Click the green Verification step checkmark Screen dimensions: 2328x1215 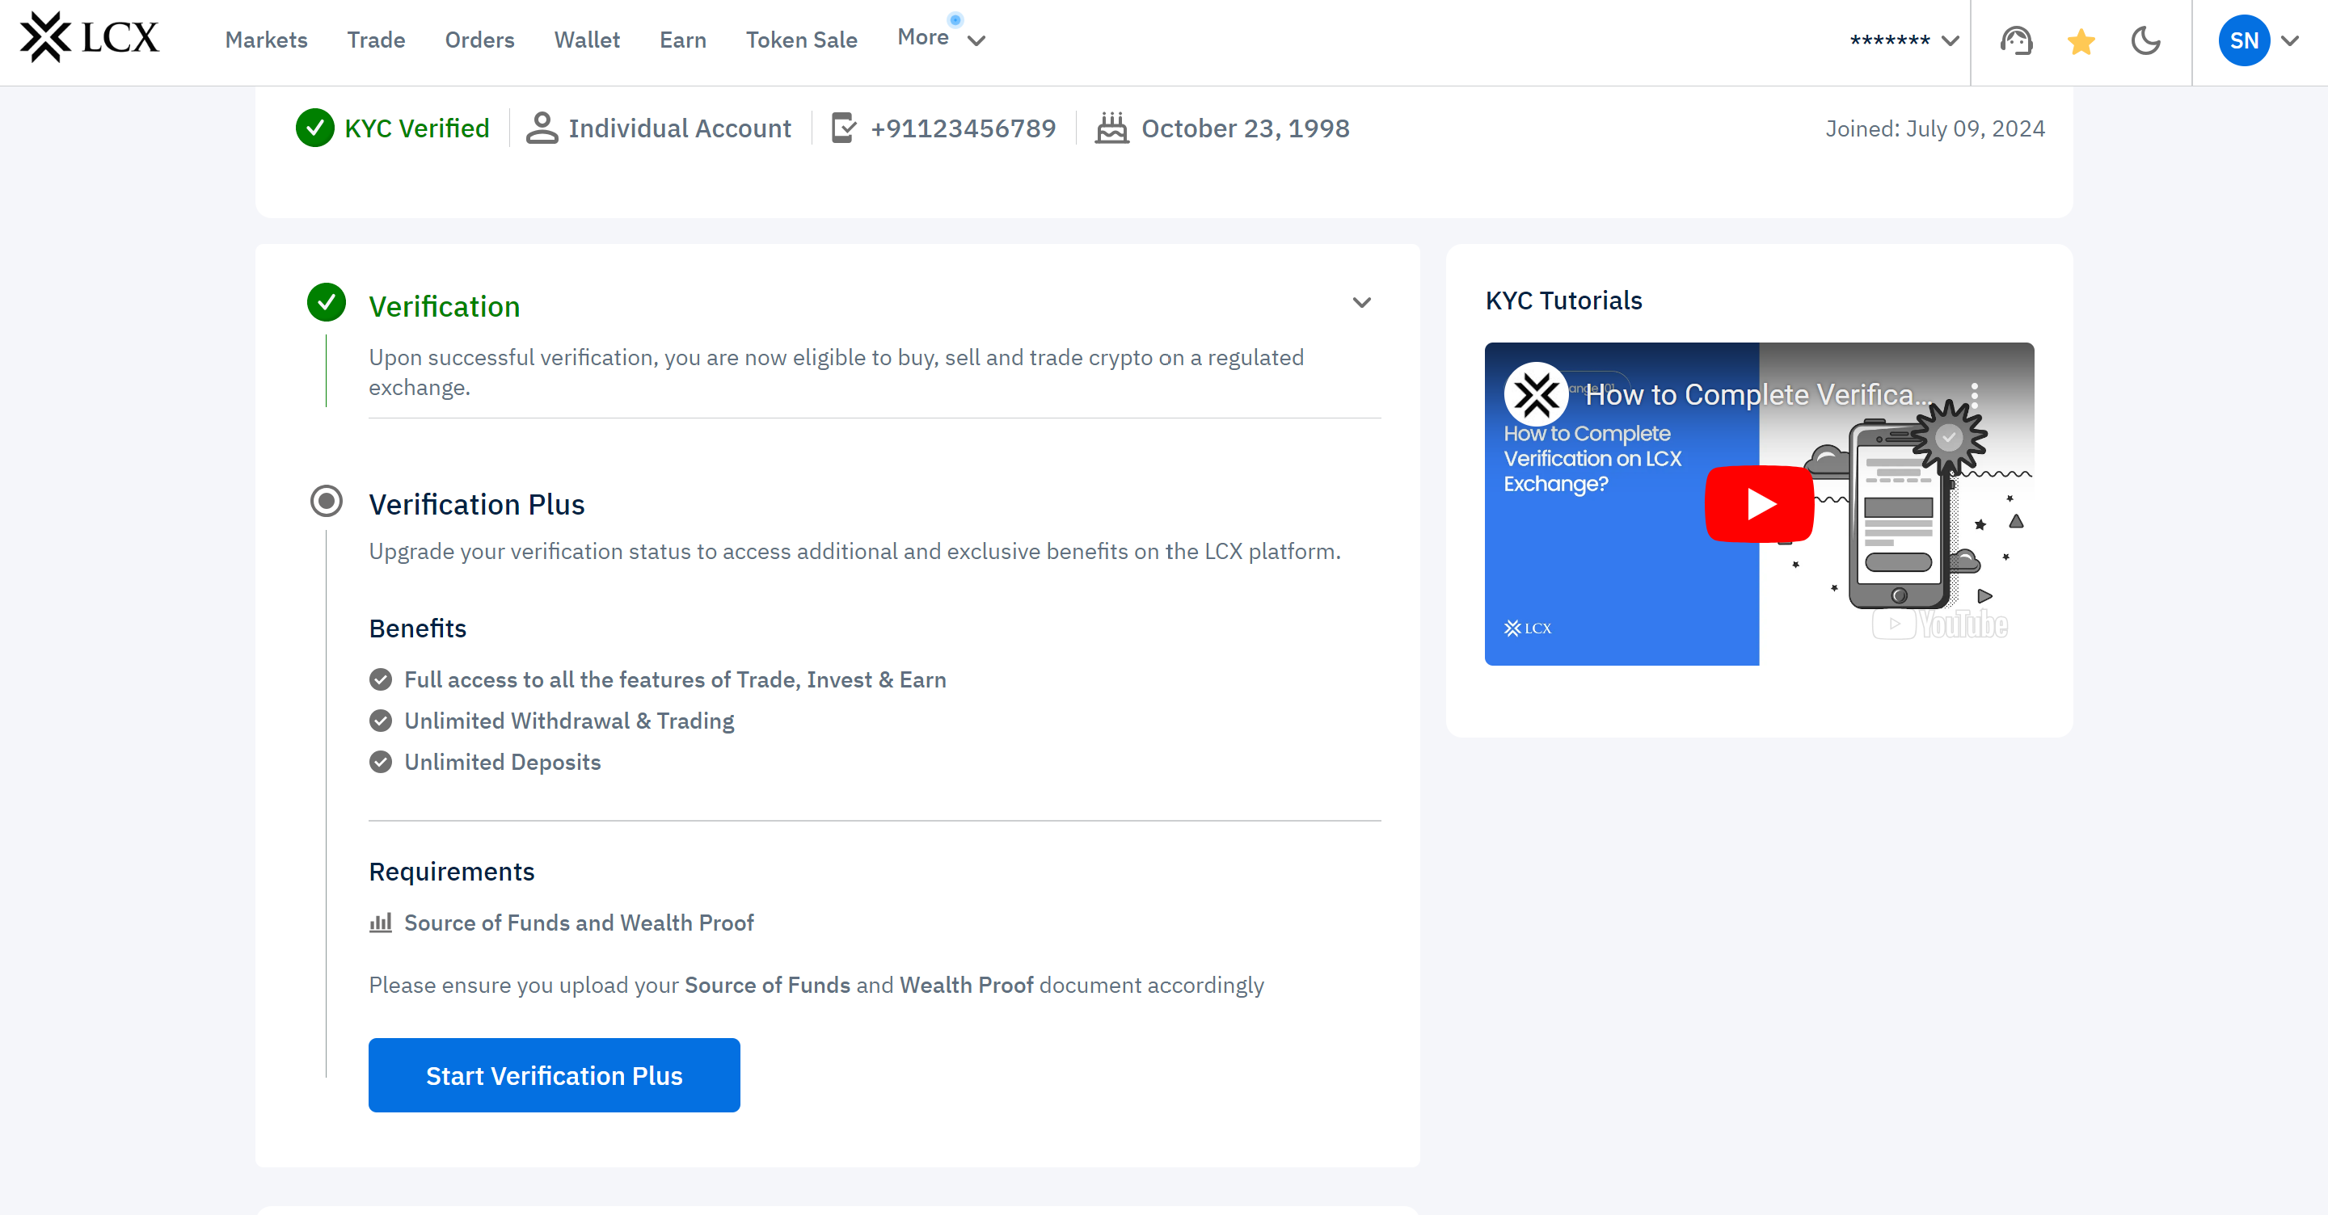327,303
